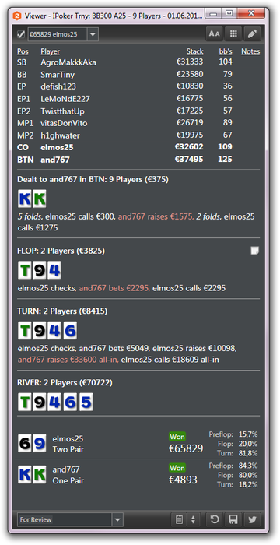Viewport: 280px width, 545px height.
Task: Click the TURN: 2 Players heading
Action: click(62, 311)
